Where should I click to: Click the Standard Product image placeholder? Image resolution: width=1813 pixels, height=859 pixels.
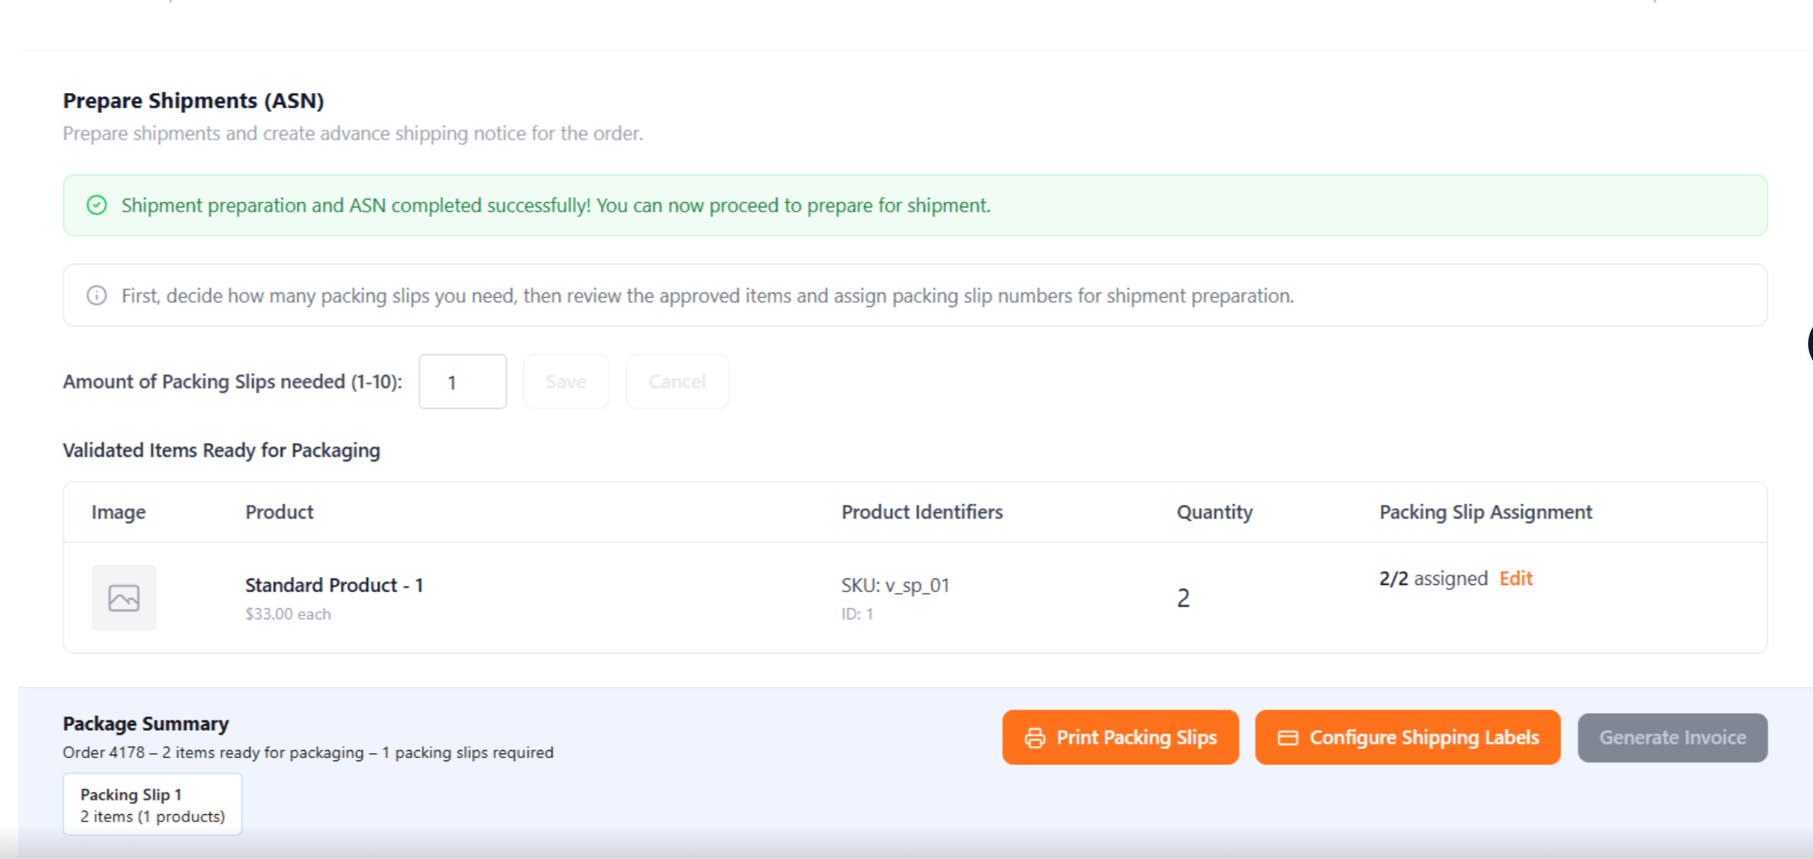point(123,598)
